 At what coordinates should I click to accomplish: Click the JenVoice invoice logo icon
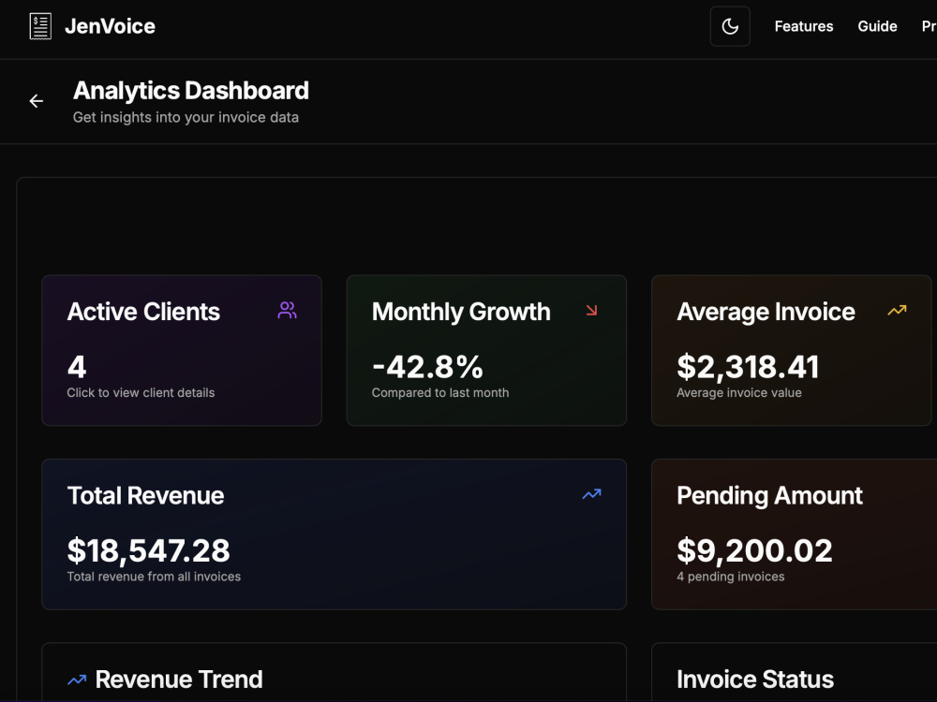pyautogui.click(x=40, y=26)
